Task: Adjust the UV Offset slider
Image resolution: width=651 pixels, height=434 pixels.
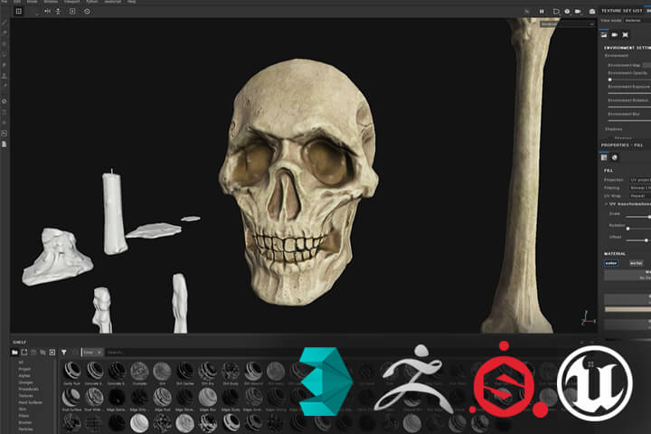Action: tap(638, 240)
